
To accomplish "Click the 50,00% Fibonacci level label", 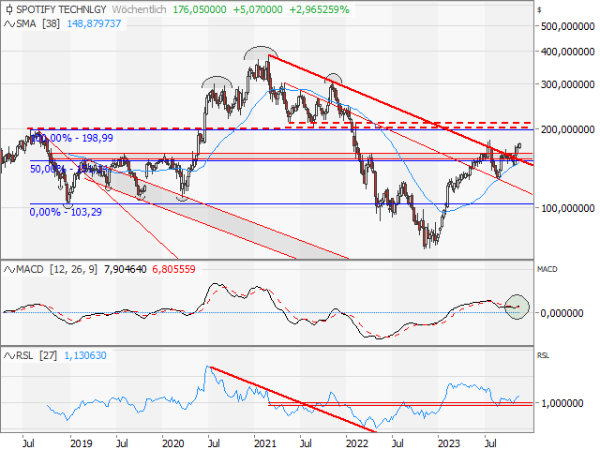I will click(68, 169).
